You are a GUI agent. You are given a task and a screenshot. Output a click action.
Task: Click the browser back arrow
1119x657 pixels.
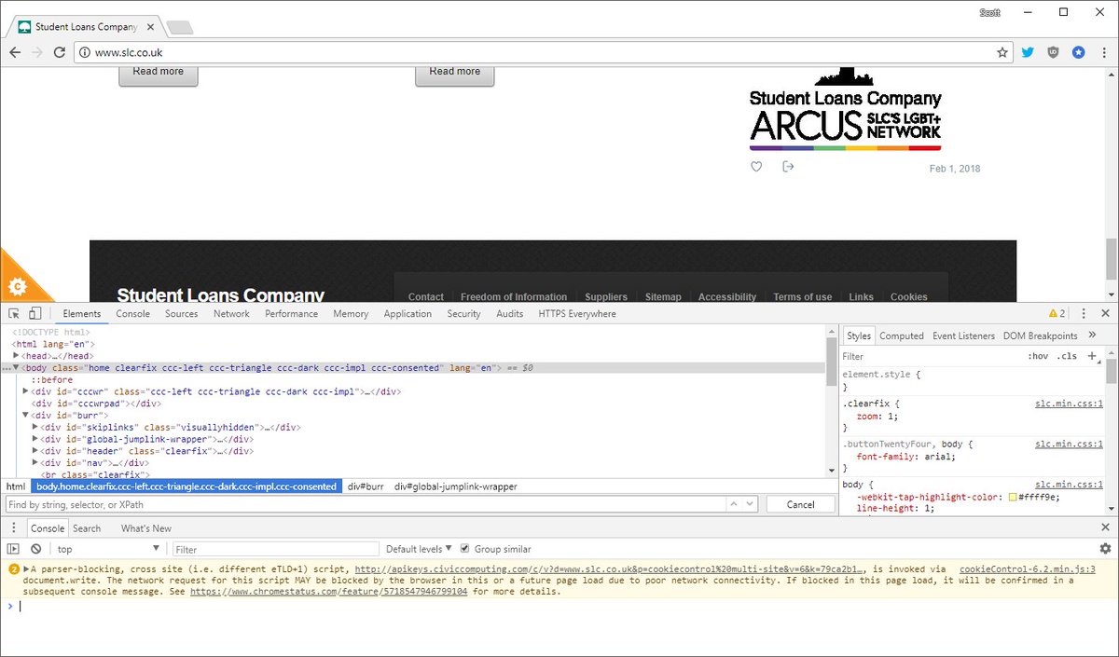point(15,53)
